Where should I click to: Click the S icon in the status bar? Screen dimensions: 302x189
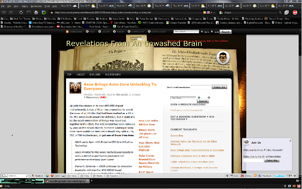click(290, 186)
